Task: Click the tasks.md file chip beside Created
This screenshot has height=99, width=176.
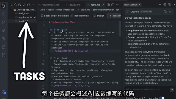Action: [x=146, y=12]
